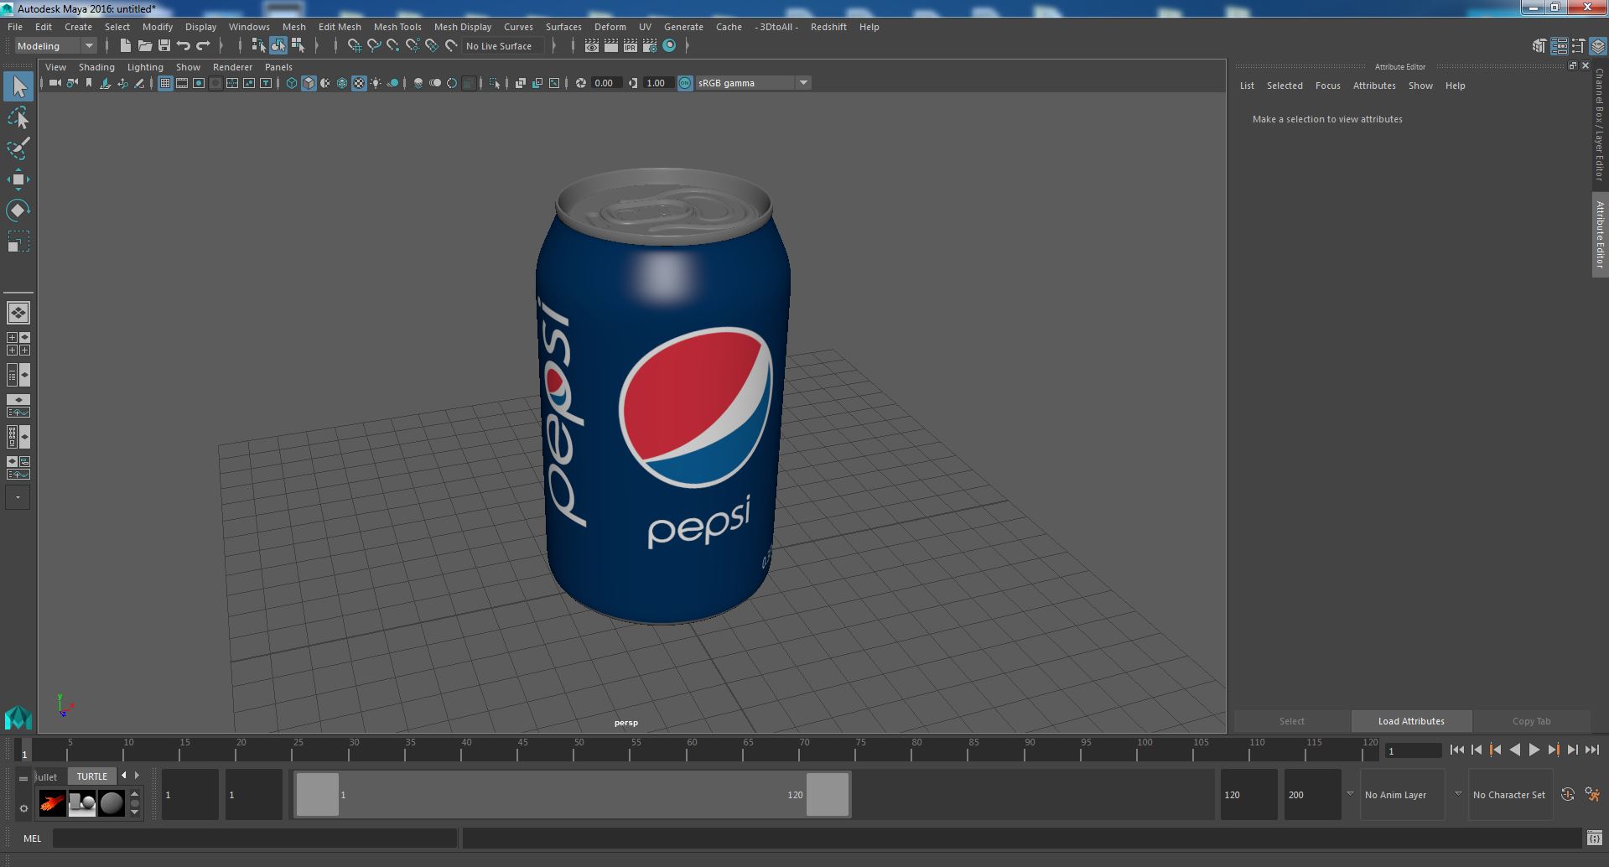Viewport: 1609px width, 867px height.
Task: Open Attribute Editor Focus menu
Action: [1328, 86]
